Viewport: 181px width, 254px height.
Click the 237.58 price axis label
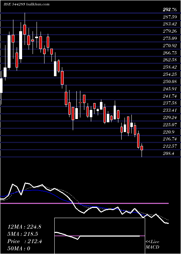coord(170,103)
